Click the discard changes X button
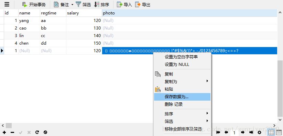The image size is (283, 136). [29, 132]
